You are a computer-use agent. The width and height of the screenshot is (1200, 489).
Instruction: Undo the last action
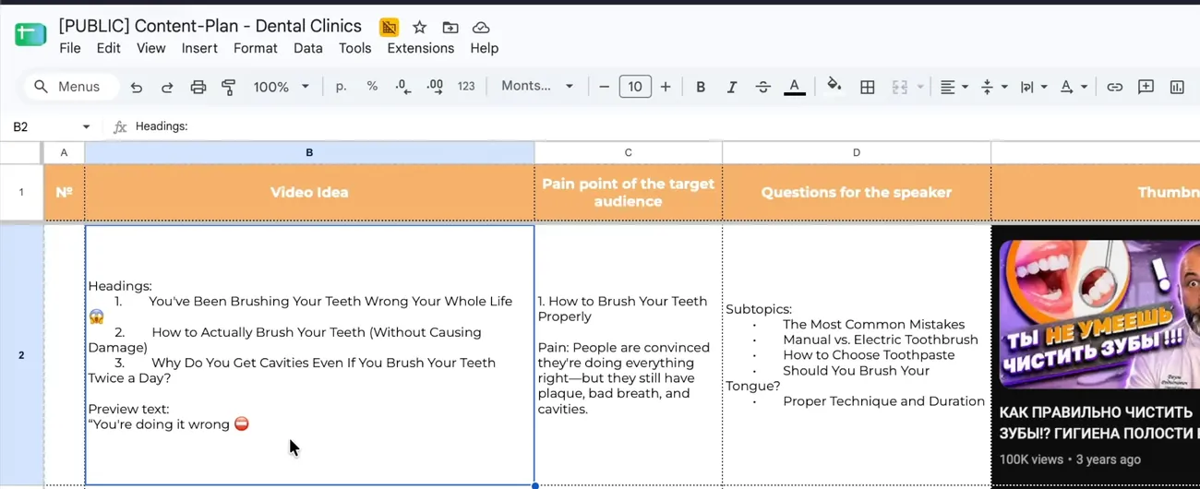(137, 87)
